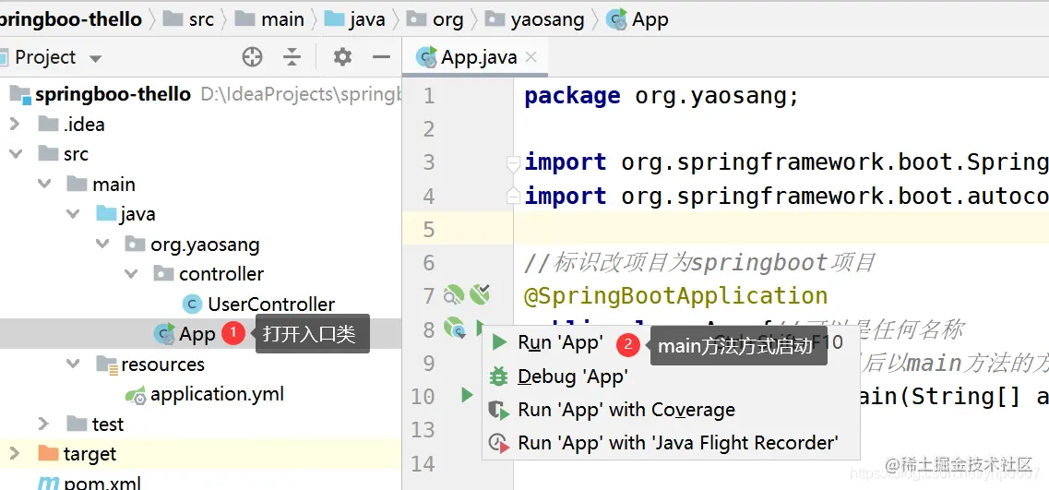1049x490 pixels.
Task: Switch to the App.java tab
Action: point(476,57)
